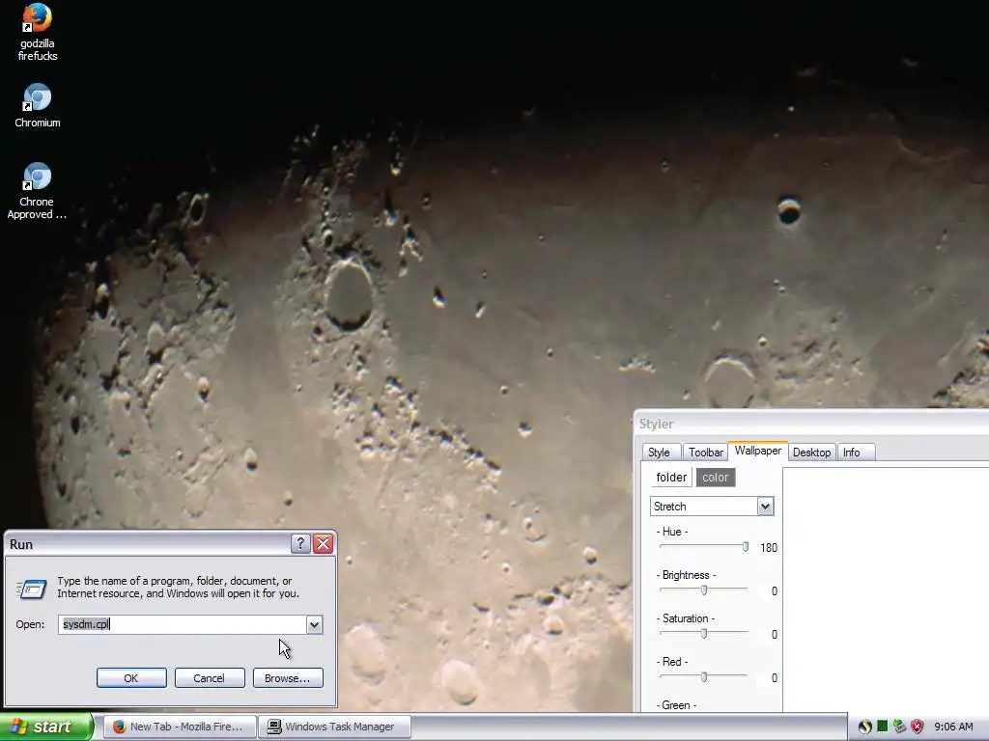989x741 pixels.
Task: Switch to New Tab - Mozilla Firefox taskbar button
Action: pos(179,727)
